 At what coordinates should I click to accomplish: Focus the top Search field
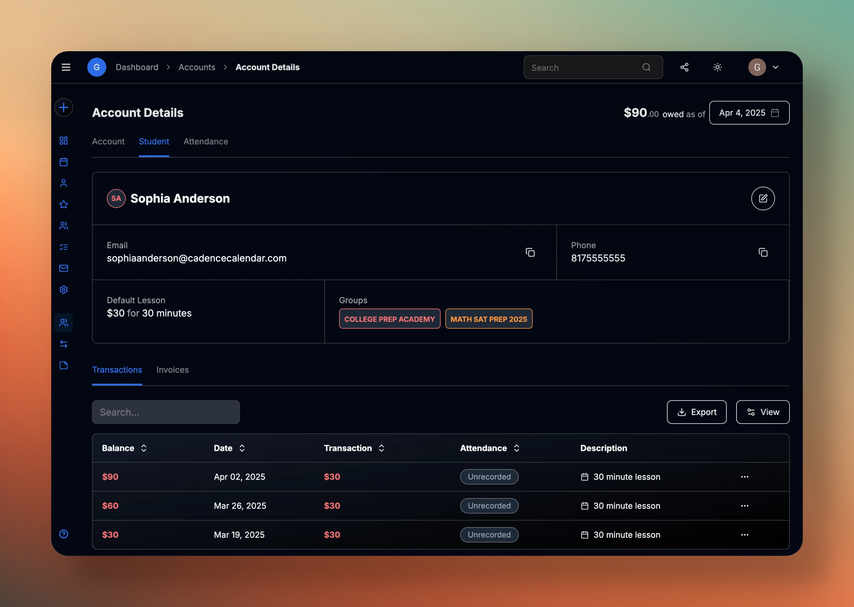593,67
